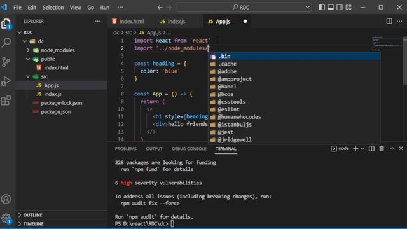407x229 pixels.
Task: Open the Accounts menu icon
Action: pyautogui.click(x=6, y=199)
